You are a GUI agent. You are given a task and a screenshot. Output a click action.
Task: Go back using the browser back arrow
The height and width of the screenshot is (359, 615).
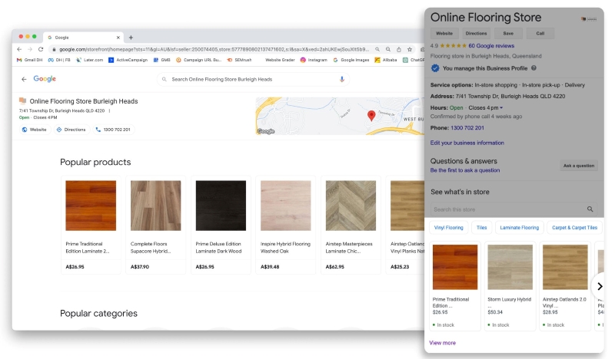click(x=19, y=49)
